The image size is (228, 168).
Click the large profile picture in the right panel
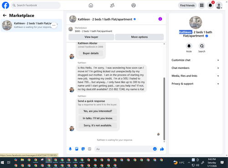[196, 22]
